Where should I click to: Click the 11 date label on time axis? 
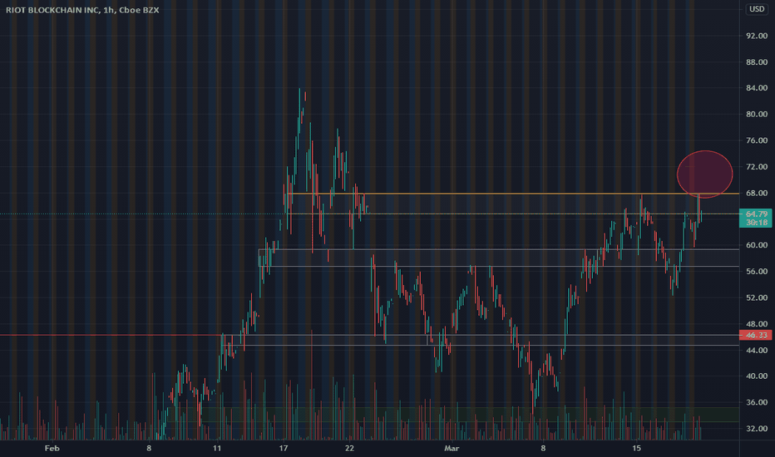click(x=217, y=448)
